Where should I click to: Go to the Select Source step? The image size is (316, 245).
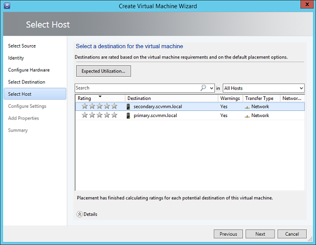(22, 46)
